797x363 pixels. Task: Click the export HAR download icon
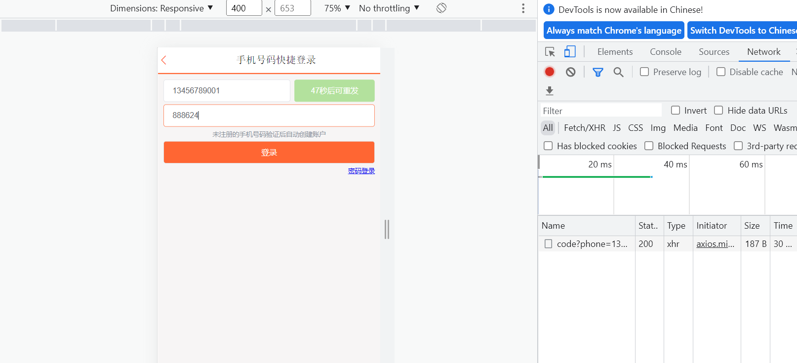(549, 91)
